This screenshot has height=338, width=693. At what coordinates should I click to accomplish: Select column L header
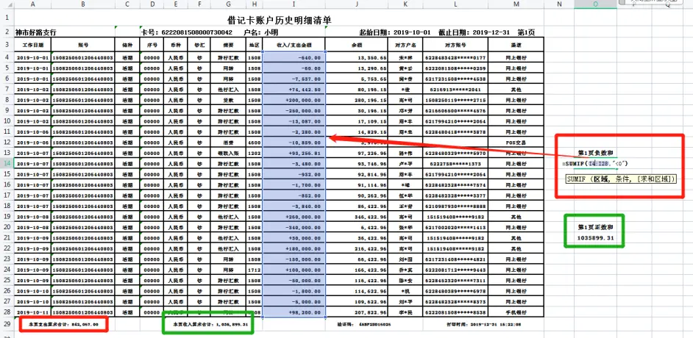point(455,4)
